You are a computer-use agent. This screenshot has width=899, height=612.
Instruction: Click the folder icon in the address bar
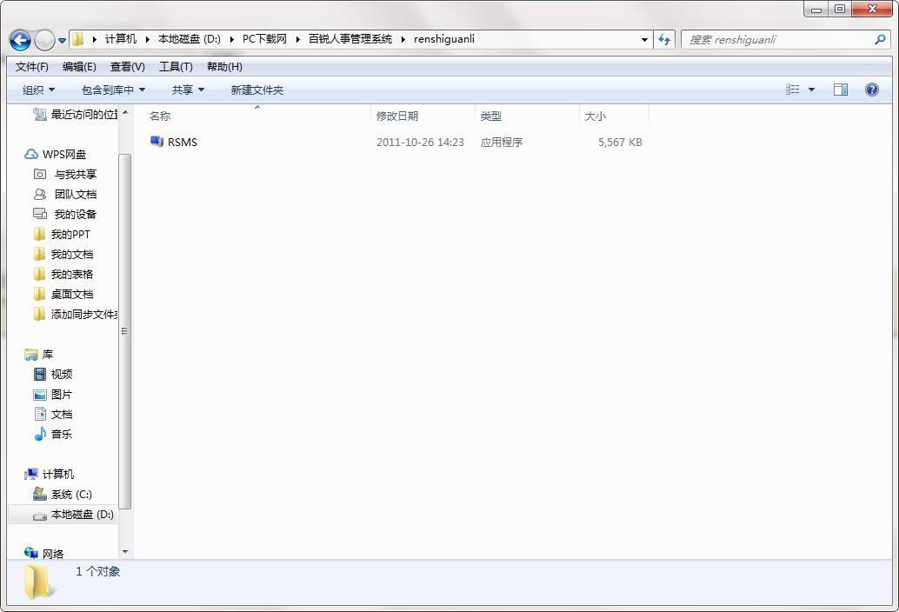[x=78, y=39]
